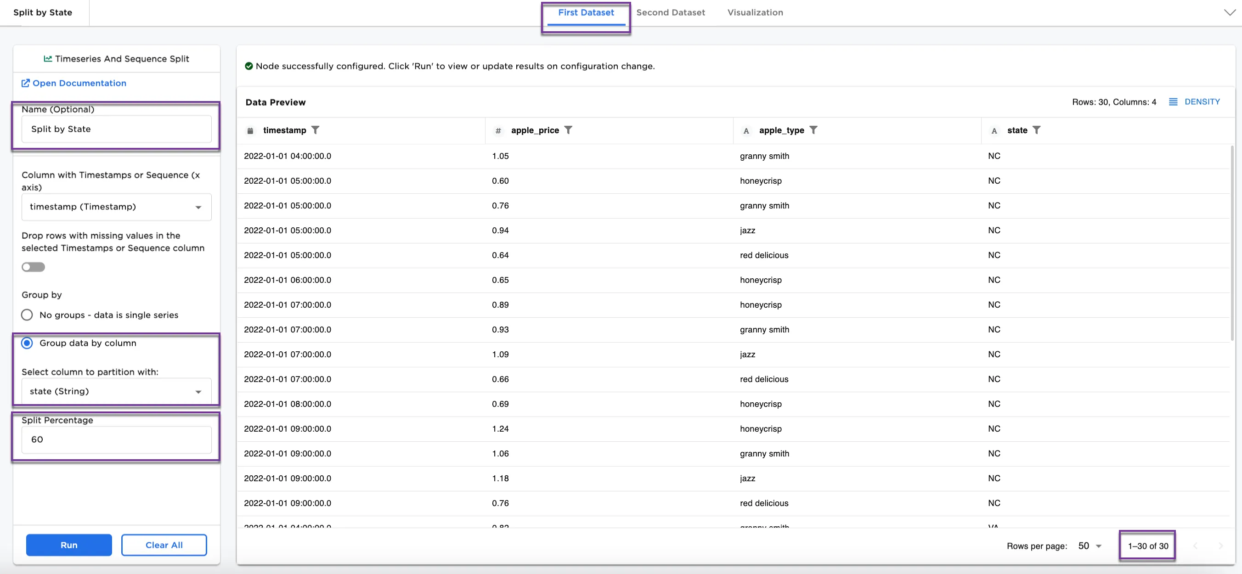Image resolution: width=1242 pixels, height=574 pixels.
Task: Expand the state partition column dropdown
Action: [x=116, y=391]
